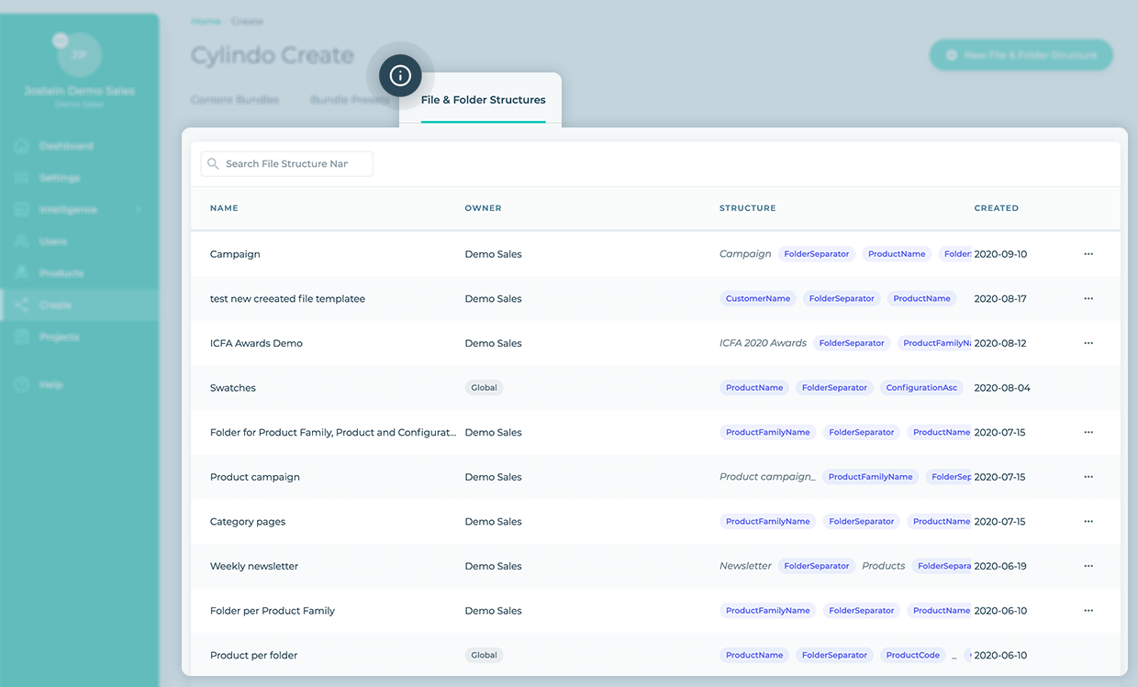The width and height of the screenshot is (1138, 687).
Task: Click the dark info circle icon
Action: tap(400, 76)
